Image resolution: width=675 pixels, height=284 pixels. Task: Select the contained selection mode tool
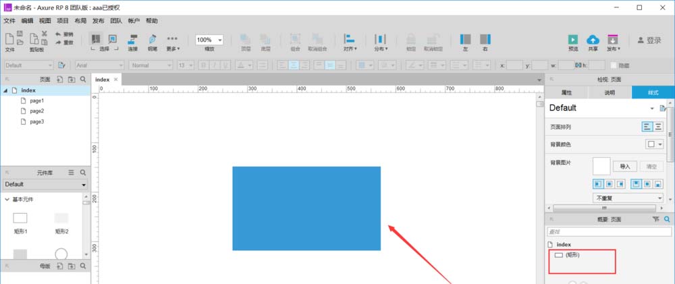click(x=113, y=39)
